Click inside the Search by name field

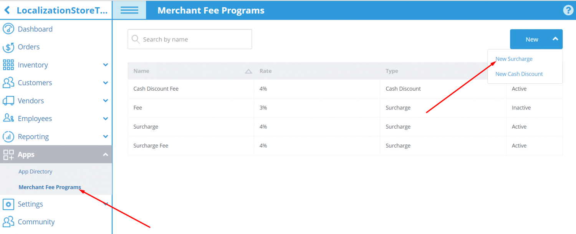(x=189, y=39)
